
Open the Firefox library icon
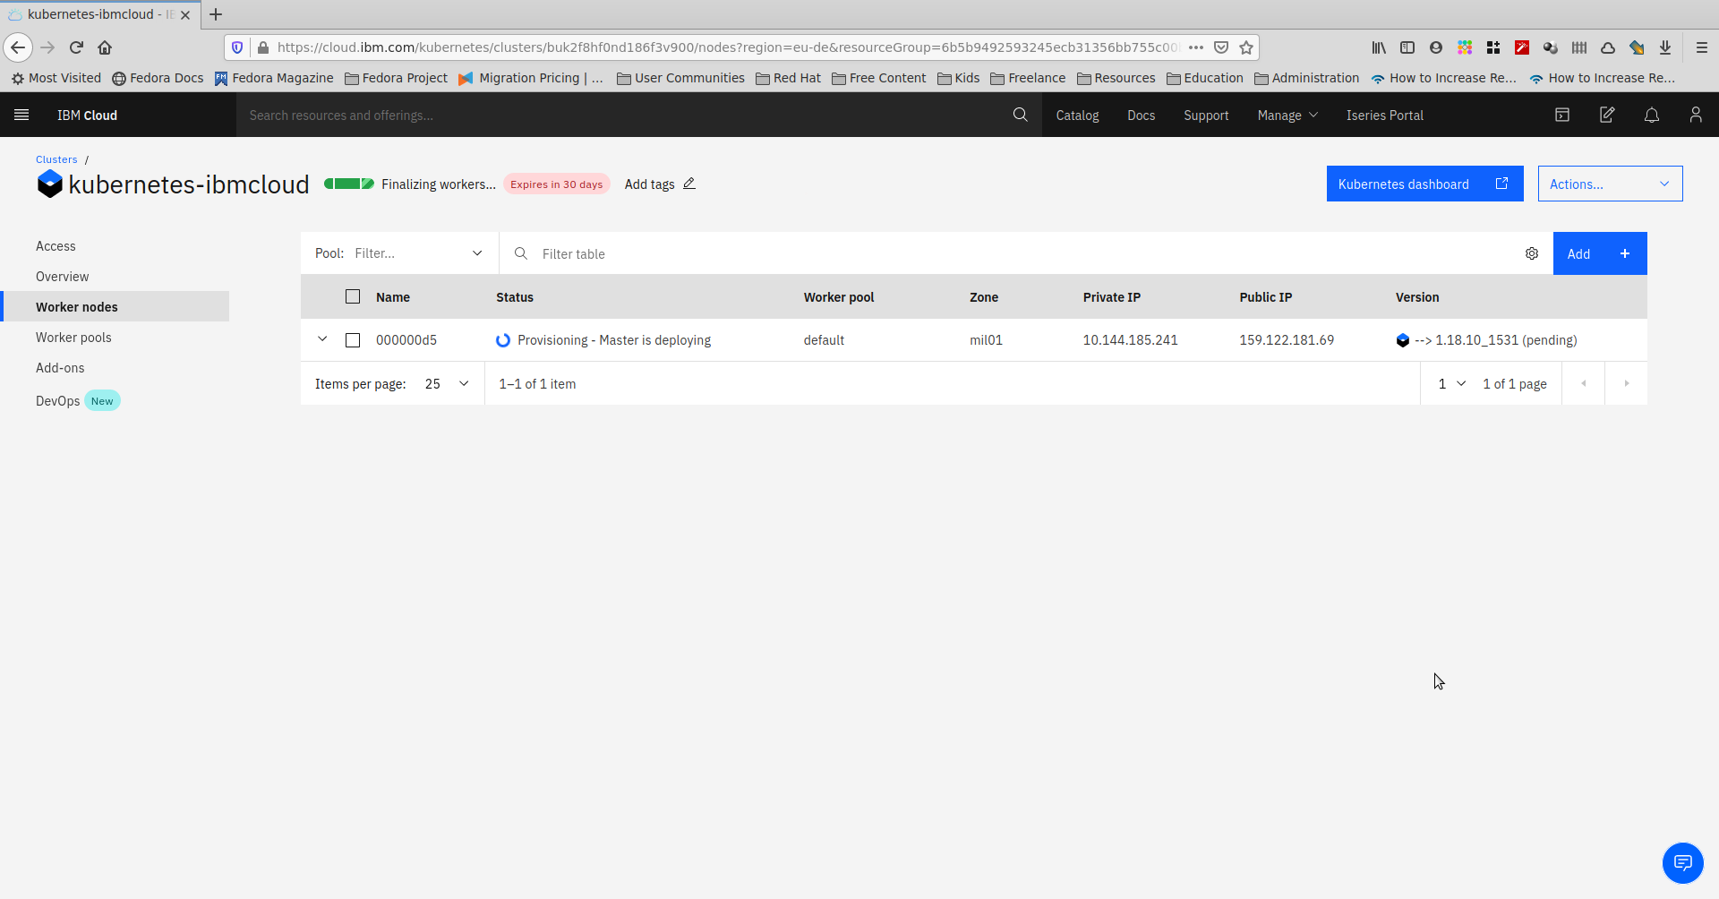click(1379, 47)
